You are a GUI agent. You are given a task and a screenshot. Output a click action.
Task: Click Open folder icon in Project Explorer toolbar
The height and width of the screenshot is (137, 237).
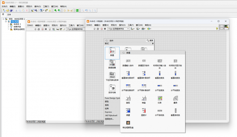click(8, 10)
